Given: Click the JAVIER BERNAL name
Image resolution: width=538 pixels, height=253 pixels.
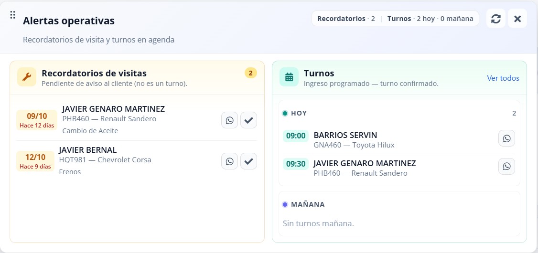Looking at the screenshot, I should click(x=88, y=150).
